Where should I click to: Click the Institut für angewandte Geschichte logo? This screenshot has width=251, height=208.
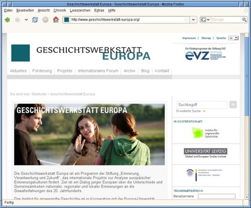(x=206, y=133)
